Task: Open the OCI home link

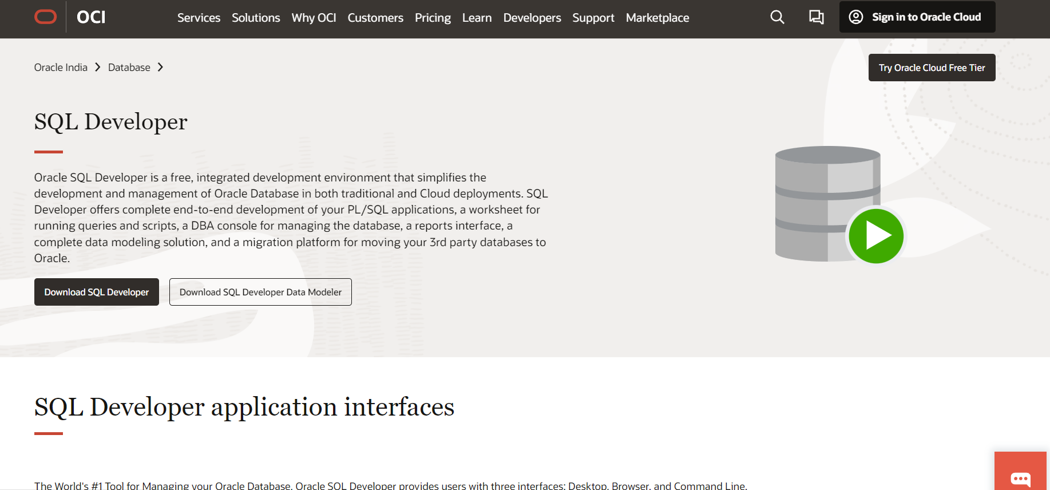Action: pos(91,17)
